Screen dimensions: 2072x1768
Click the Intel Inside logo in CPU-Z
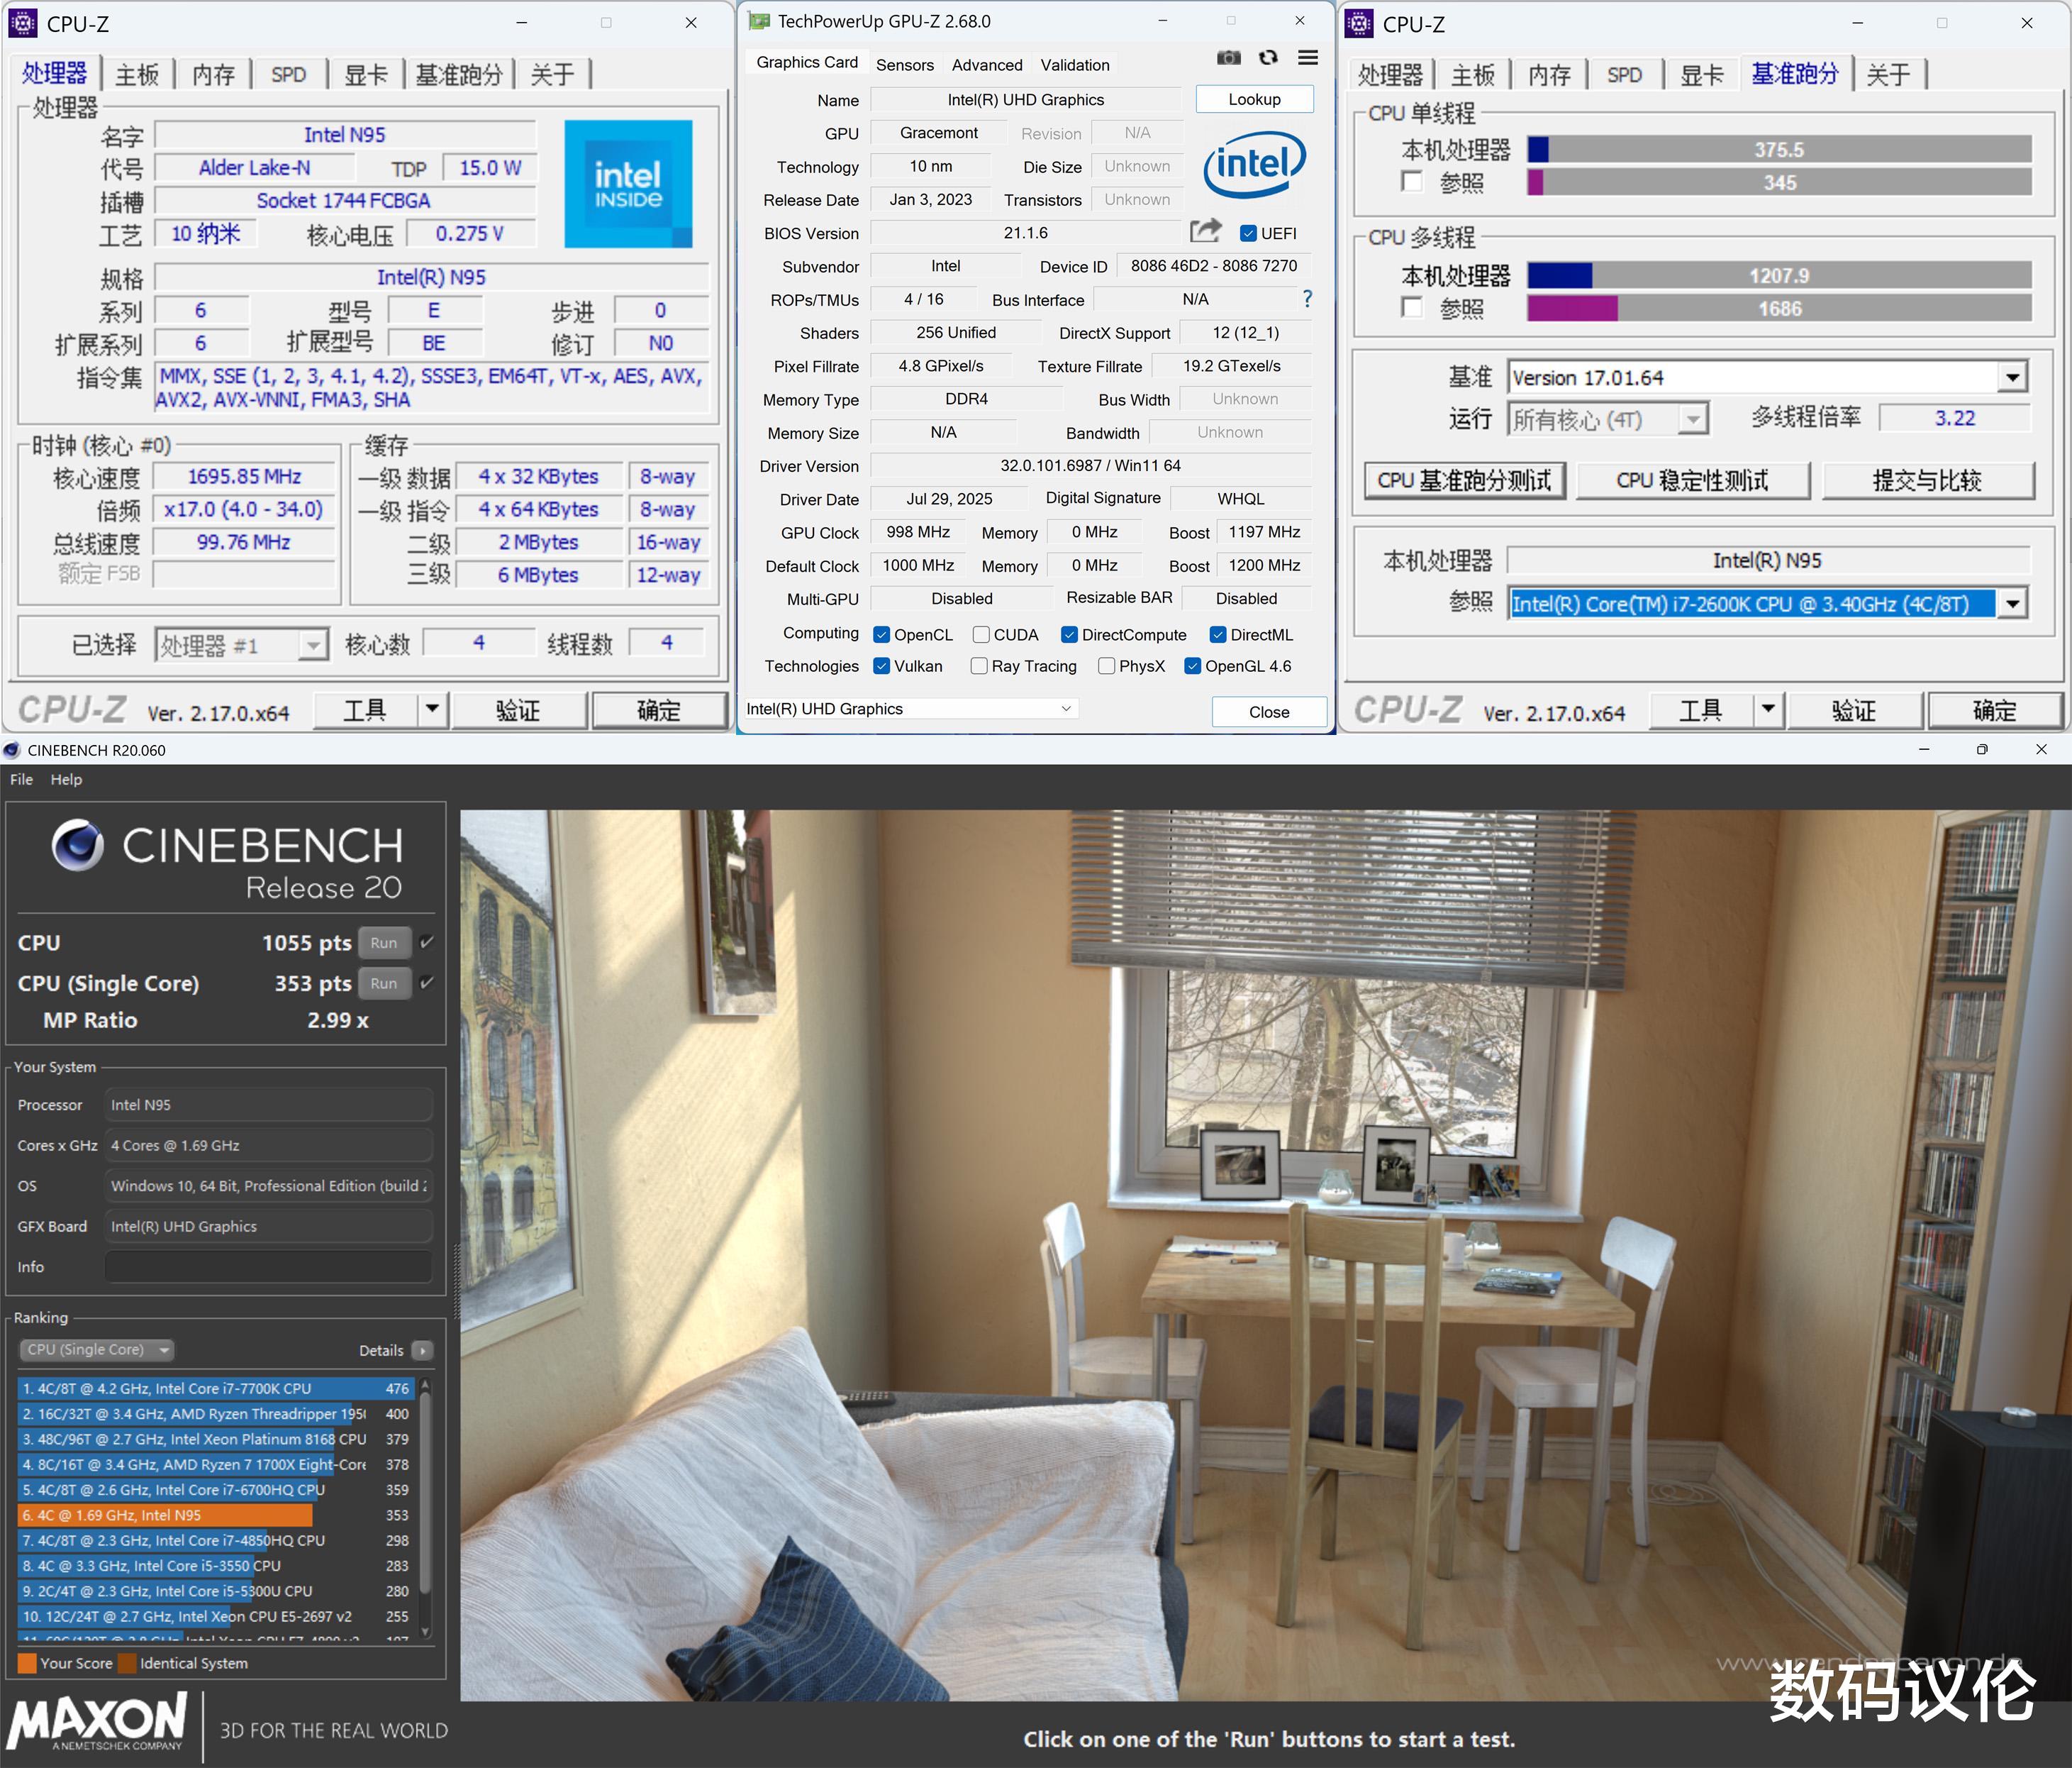(628, 184)
